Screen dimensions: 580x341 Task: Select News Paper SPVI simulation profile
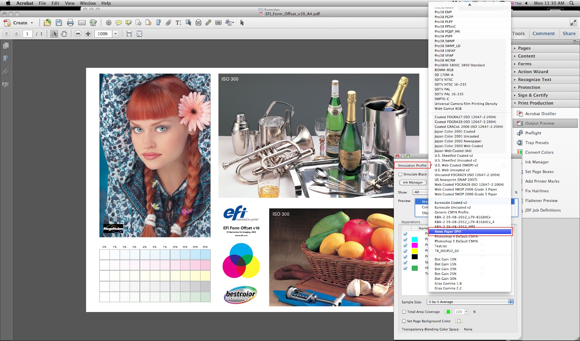click(449, 231)
